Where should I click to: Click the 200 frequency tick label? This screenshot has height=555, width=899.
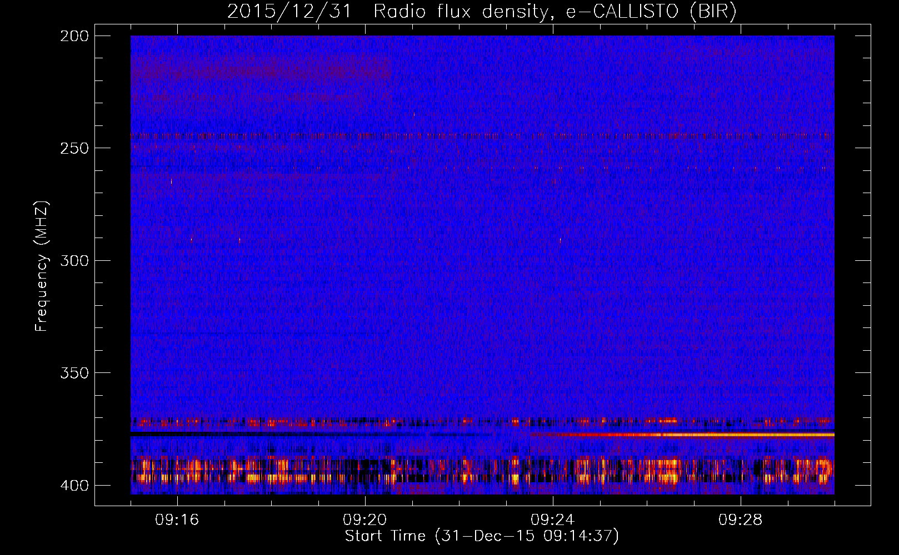pos(74,36)
